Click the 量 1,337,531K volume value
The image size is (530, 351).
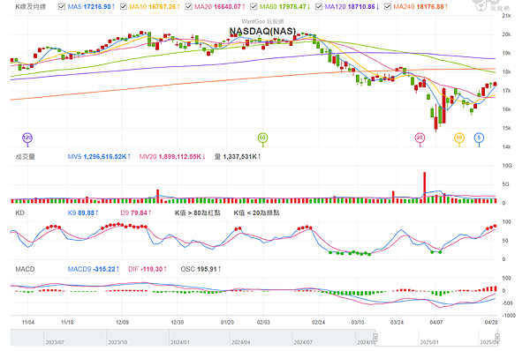238,157
